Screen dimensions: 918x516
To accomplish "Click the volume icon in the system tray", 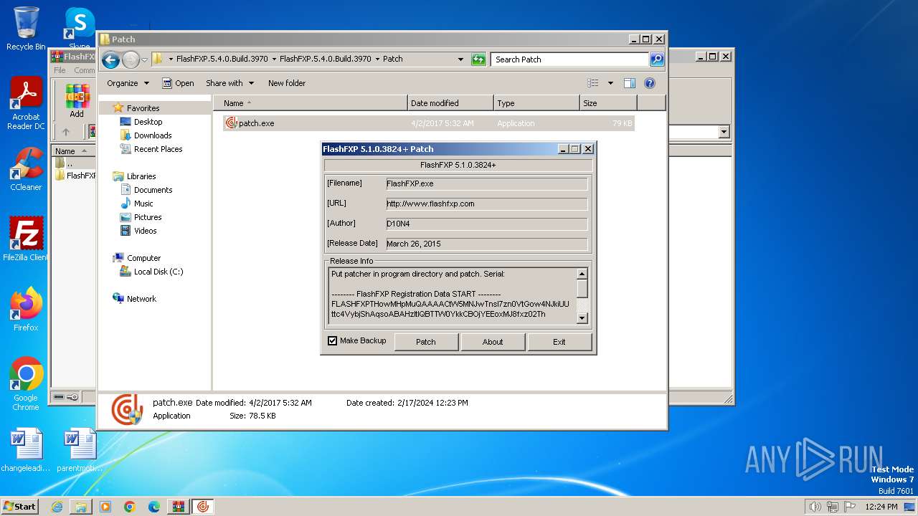I will pos(815,507).
